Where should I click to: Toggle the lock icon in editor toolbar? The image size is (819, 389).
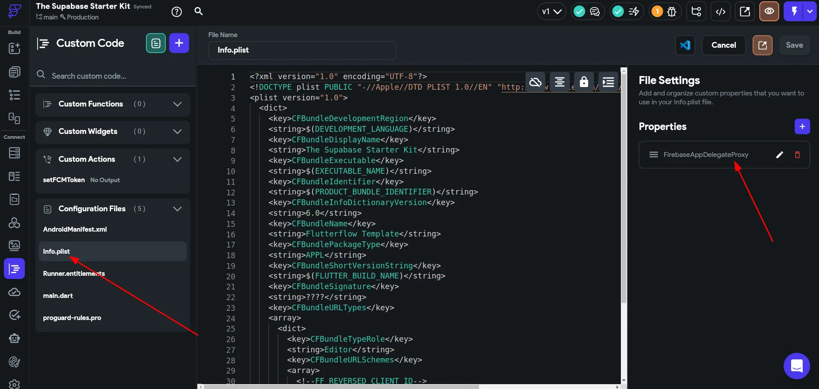point(584,82)
